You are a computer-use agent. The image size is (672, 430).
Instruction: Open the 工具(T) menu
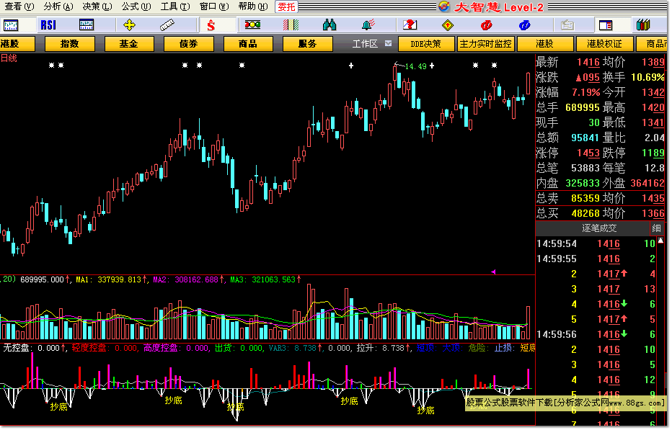(175, 6)
